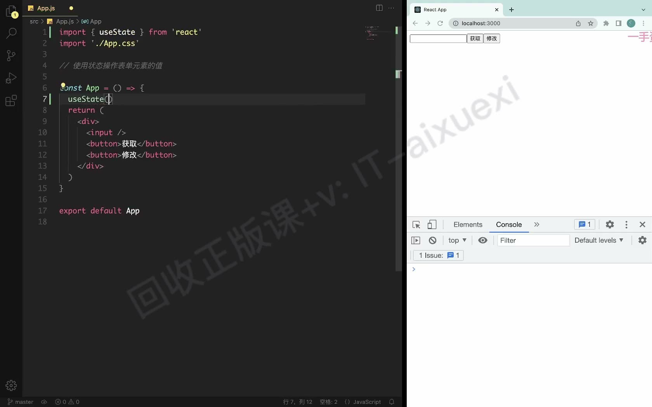Select the App.js editor tab
Screen dimensions: 652x407
coord(50,8)
